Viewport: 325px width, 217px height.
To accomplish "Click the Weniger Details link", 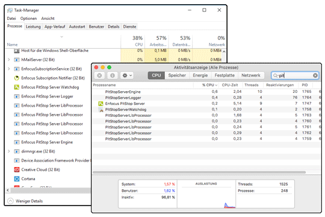I will pos(29,201).
